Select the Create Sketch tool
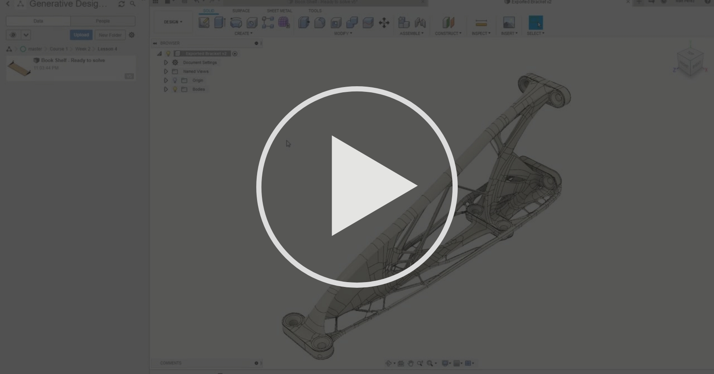714x374 pixels. coord(204,23)
